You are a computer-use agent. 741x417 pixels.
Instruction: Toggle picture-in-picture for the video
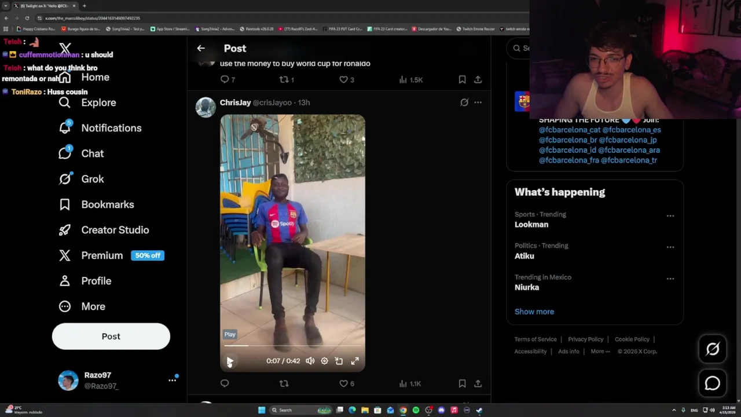point(339,361)
